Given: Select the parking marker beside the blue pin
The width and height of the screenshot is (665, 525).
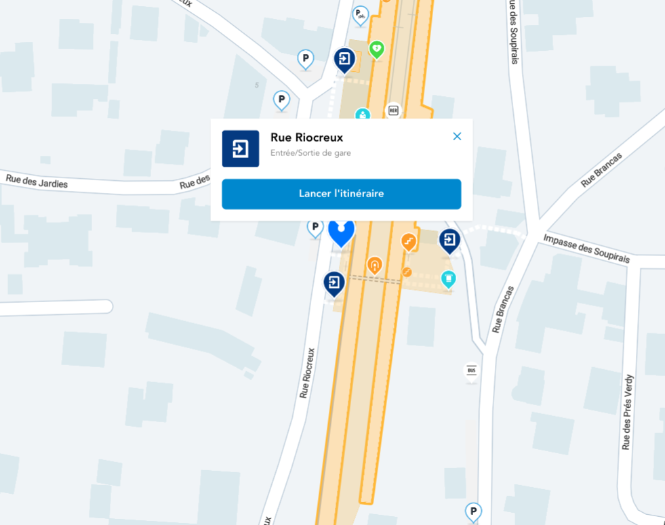Looking at the screenshot, I should [x=315, y=228].
